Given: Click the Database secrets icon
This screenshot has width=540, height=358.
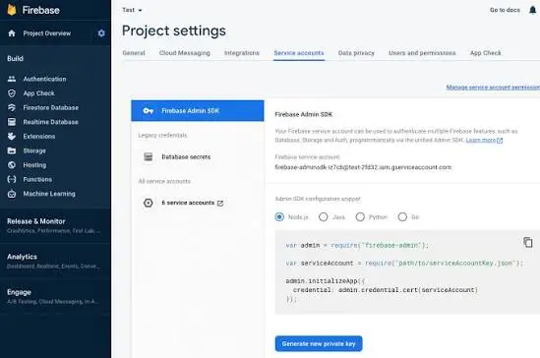Looking at the screenshot, I should point(149,157).
